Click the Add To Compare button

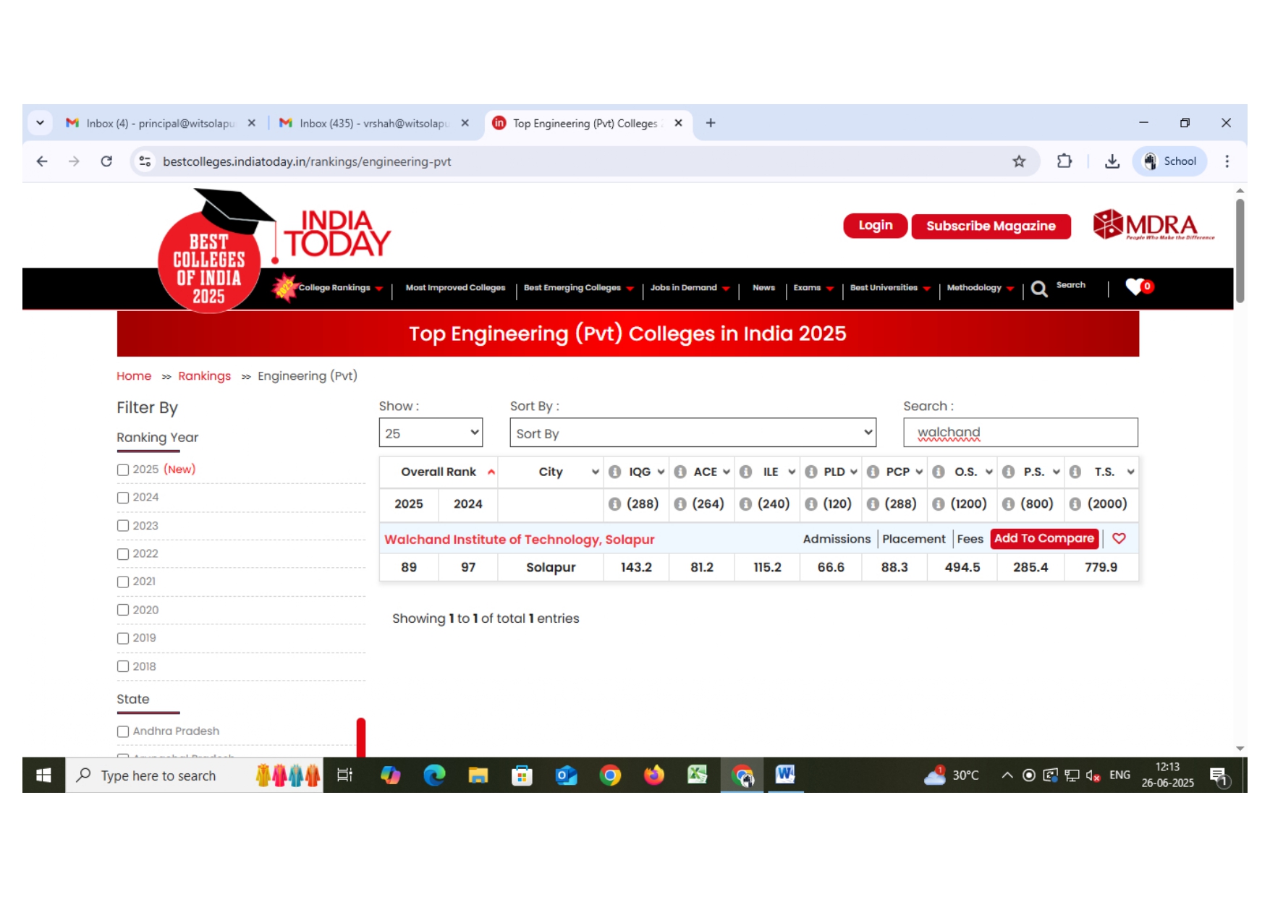1043,538
